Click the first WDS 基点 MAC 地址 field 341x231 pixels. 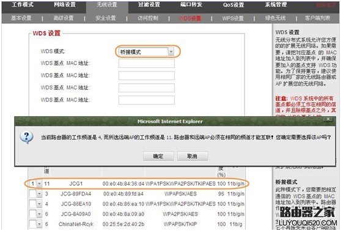coord(146,64)
